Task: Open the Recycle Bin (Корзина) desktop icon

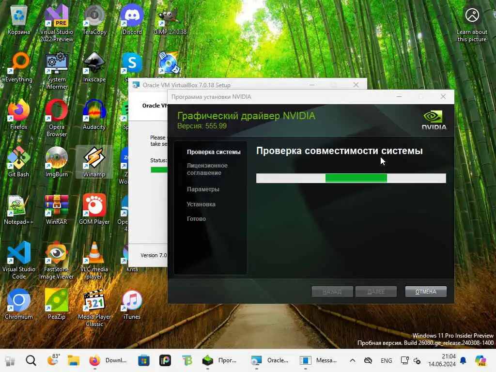Action: click(19, 20)
